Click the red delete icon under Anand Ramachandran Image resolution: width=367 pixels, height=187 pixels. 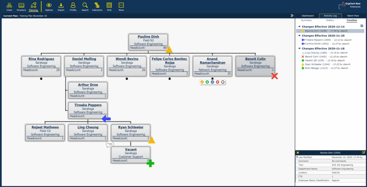click(218, 82)
